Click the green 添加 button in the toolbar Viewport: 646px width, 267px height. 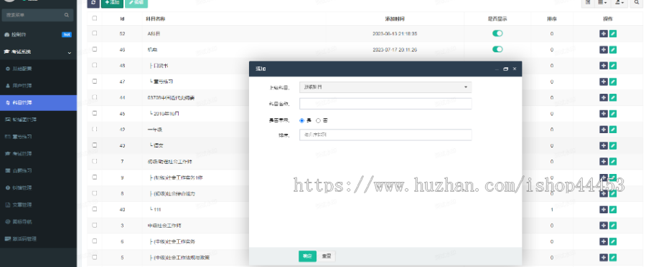pos(112,3)
